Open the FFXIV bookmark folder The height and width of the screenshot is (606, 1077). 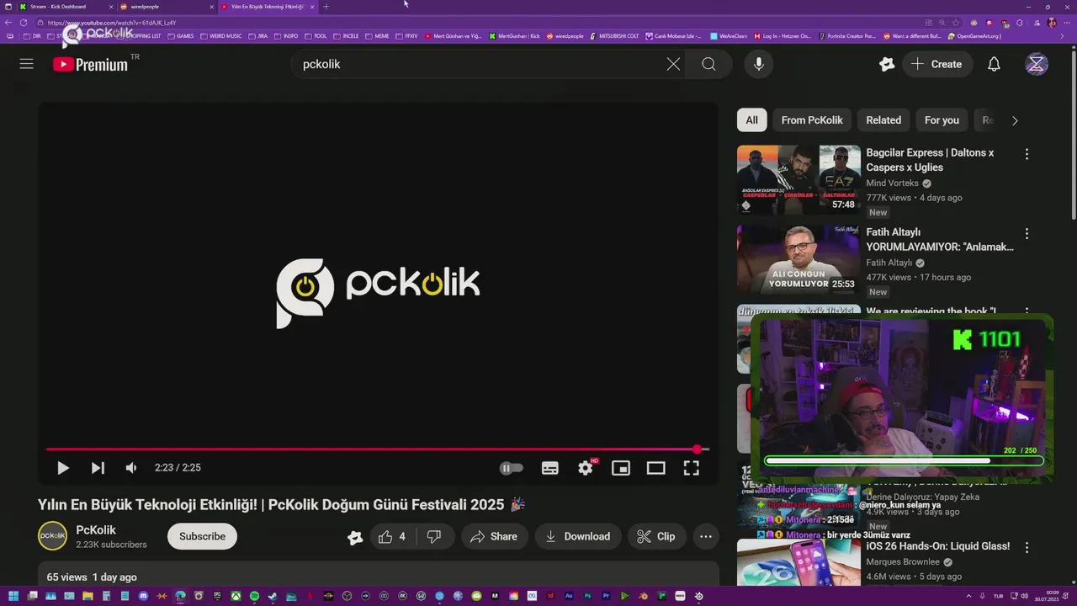pos(407,36)
